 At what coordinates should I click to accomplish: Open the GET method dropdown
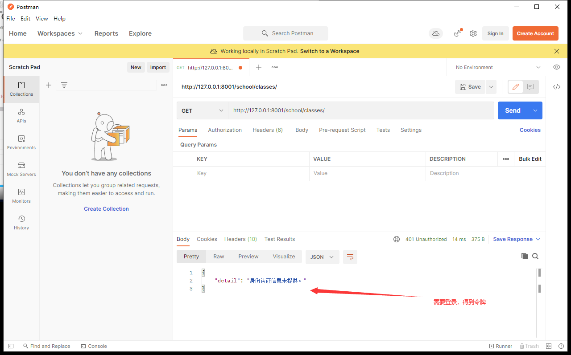pyautogui.click(x=203, y=110)
